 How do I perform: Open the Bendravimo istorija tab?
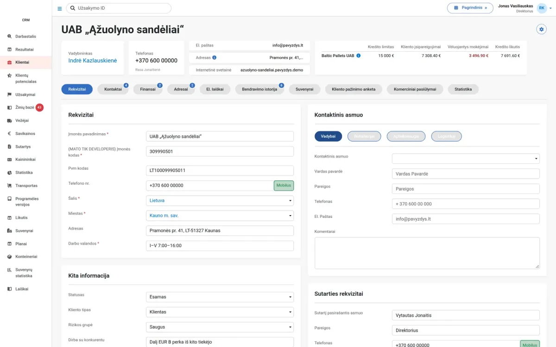pyautogui.click(x=259, y=89)
